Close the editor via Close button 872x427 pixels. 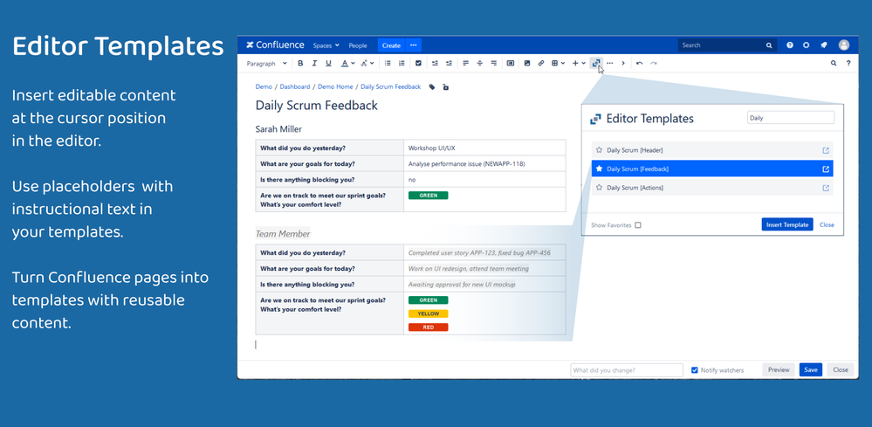841,369
